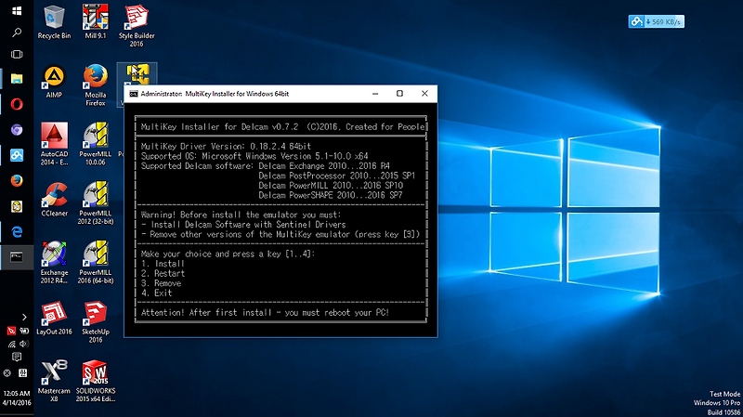Viewport: 743px width, 417px height.
Task: Open battery status in system tray
Action: coord(24,331)
